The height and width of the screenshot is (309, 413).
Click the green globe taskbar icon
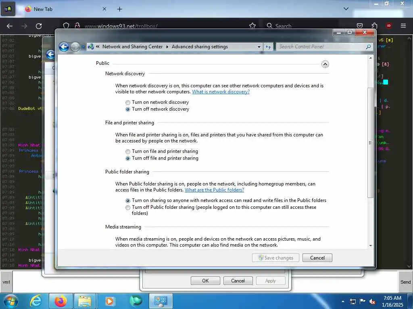136,301
